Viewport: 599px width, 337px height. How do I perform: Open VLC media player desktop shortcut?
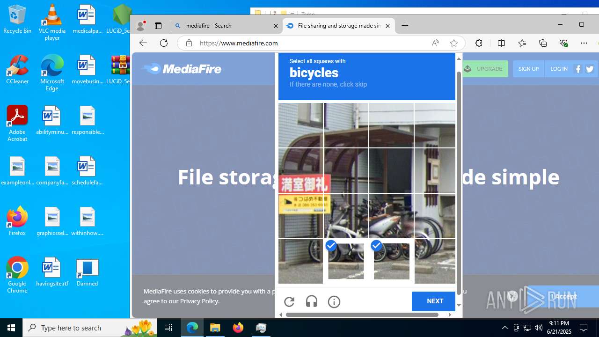[x=52, y=22]
